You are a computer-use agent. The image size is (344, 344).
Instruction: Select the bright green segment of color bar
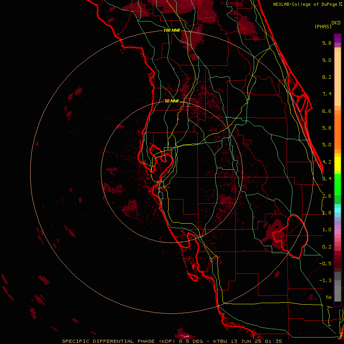338,184
